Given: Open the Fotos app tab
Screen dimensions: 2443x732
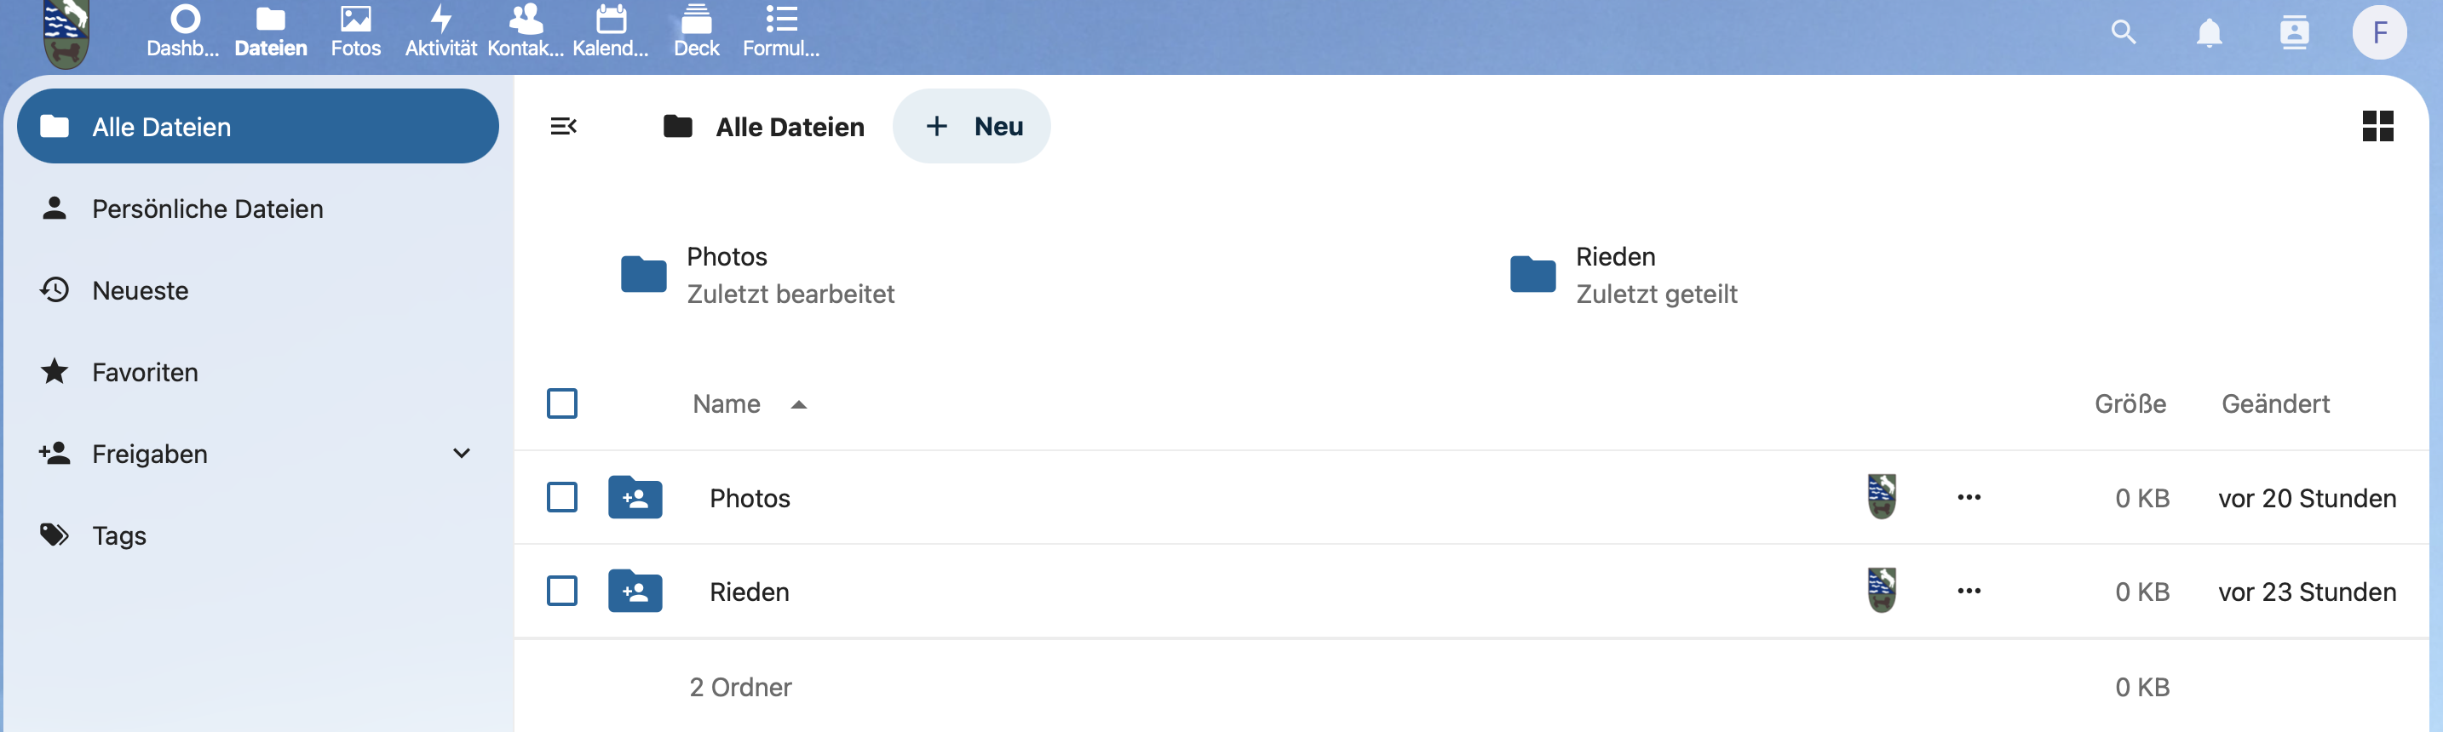Looking at the screenshot, I should click(356, 31).
